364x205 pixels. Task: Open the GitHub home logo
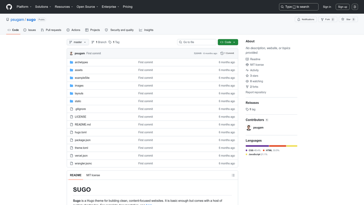[9, 7]
